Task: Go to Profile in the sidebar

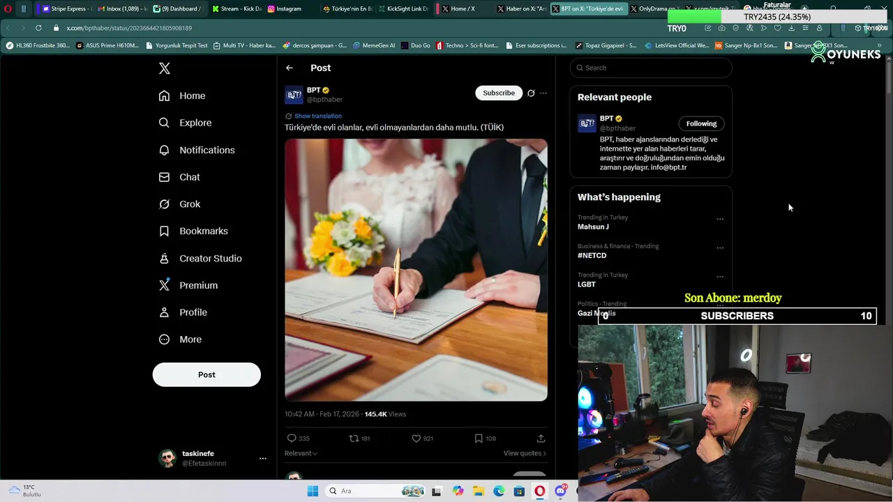Action: click(x=183, y=312)
